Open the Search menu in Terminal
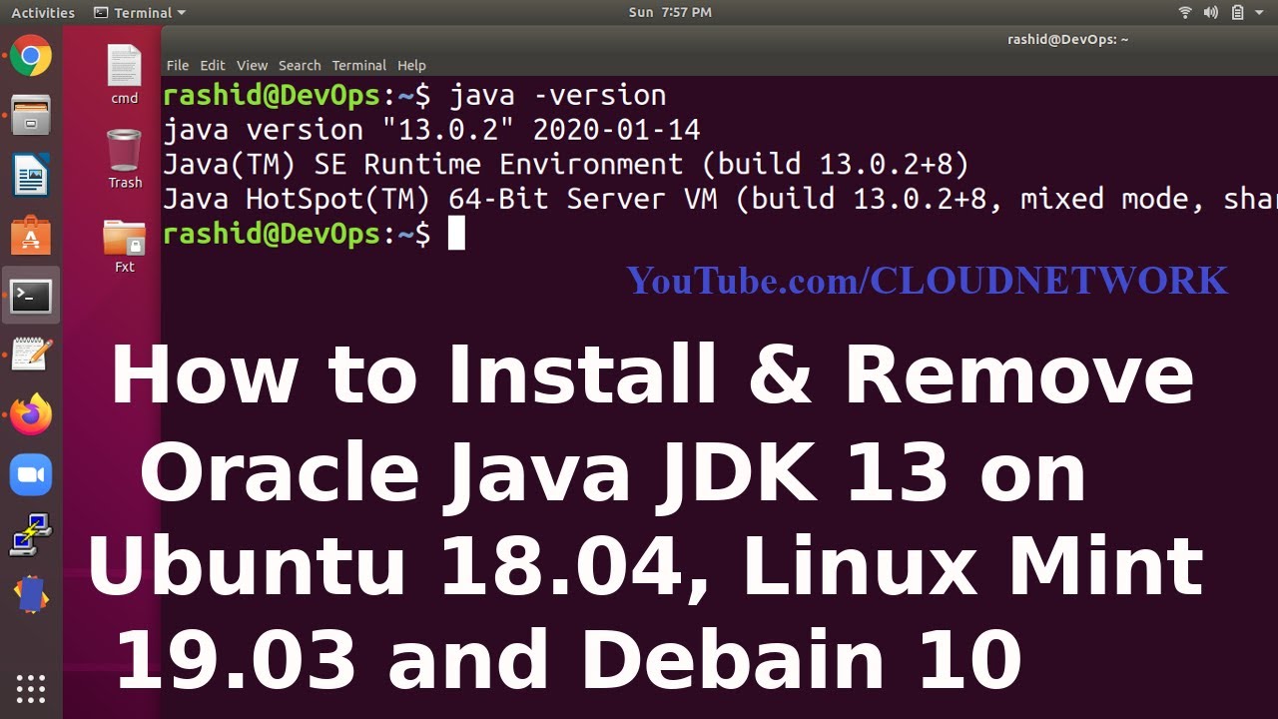The image size is (1278, 719). pos(300,65)
